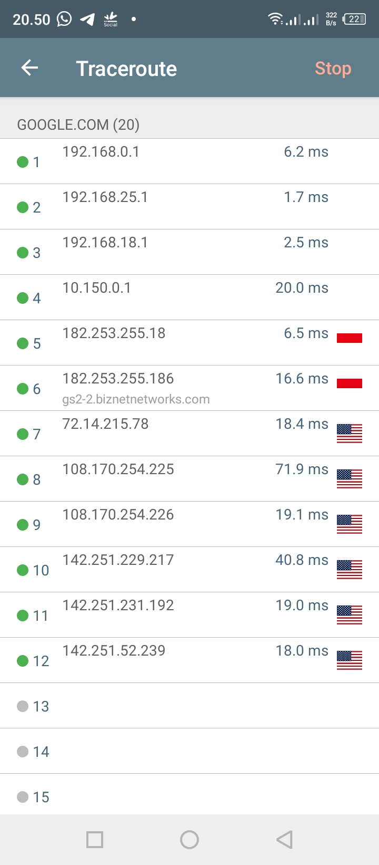Image resolution: width=379 pixels, height=865 pixels.
Task: Tap the grey pending dot for hop 13
Action: (23, 706)
